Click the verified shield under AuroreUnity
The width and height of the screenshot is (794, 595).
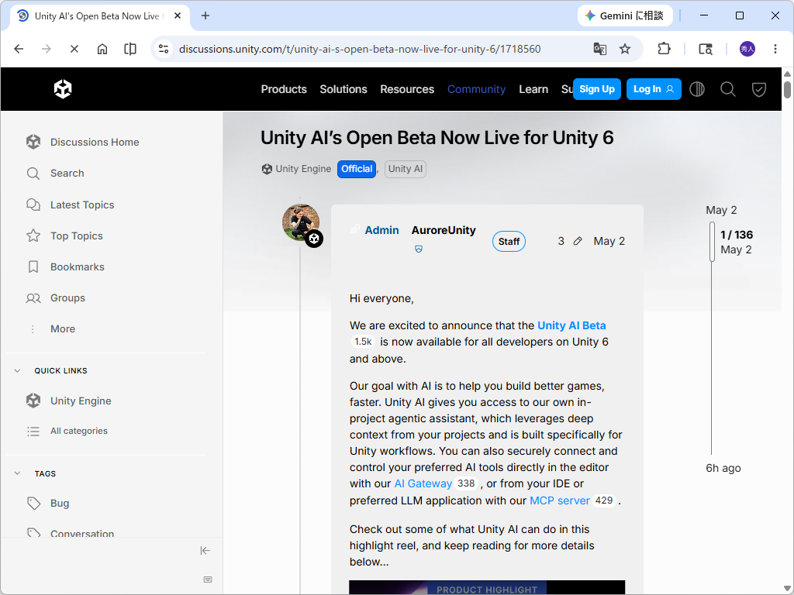tap(418, 249)
